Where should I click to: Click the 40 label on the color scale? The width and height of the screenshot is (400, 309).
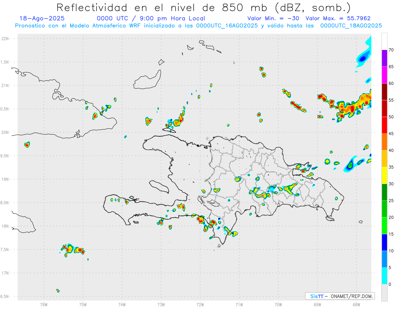coord(391,150)
